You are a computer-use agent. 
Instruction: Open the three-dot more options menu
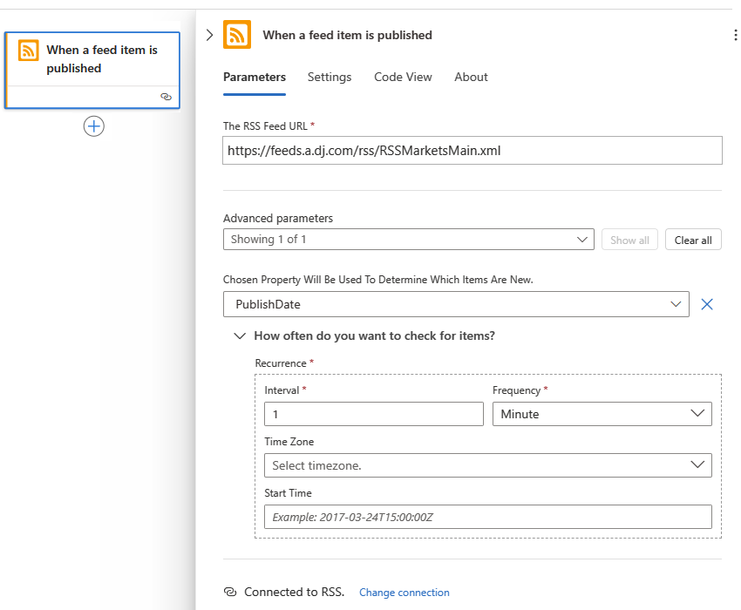pyautogui.click(x=737, y=35)
